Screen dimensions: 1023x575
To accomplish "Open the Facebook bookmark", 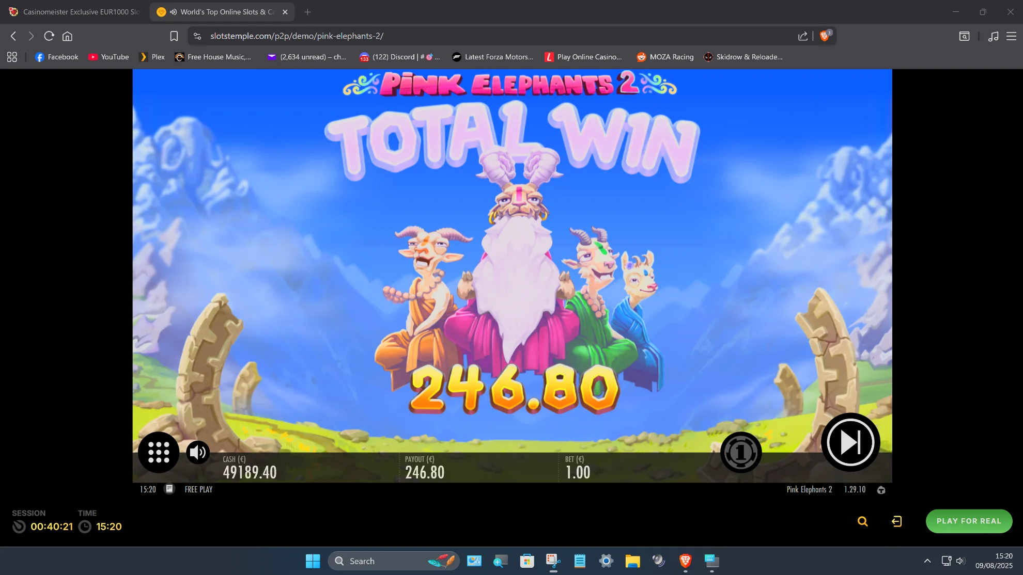I will click(x=57, y=57).
